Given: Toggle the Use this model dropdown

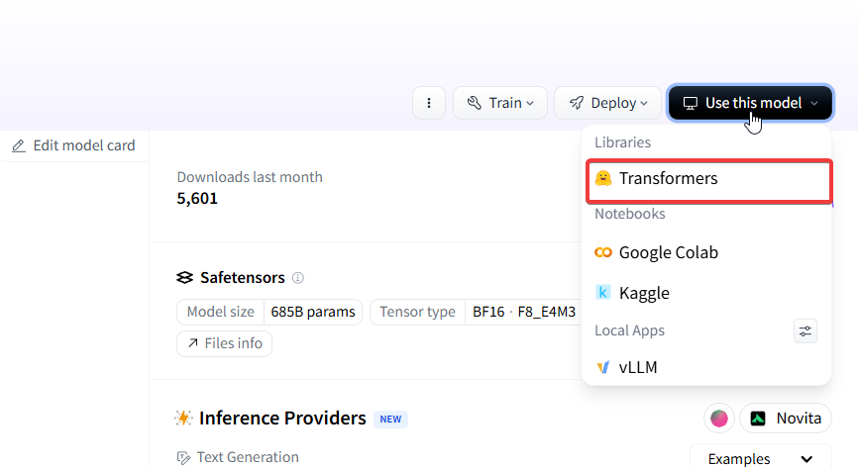Looking at the screenshot, I should (751, 103).
